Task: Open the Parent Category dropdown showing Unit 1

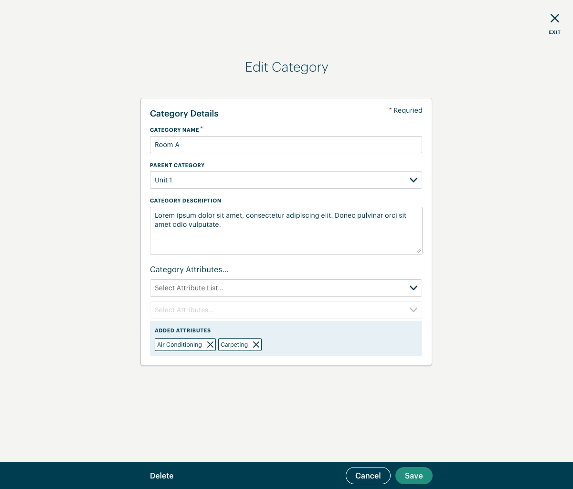Action: pos(286,180)
